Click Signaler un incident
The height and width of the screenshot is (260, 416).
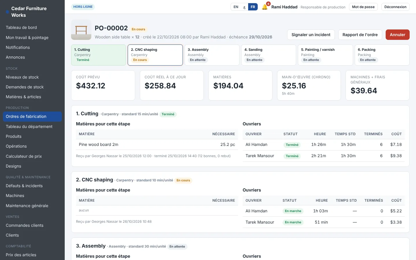point(311,35)
